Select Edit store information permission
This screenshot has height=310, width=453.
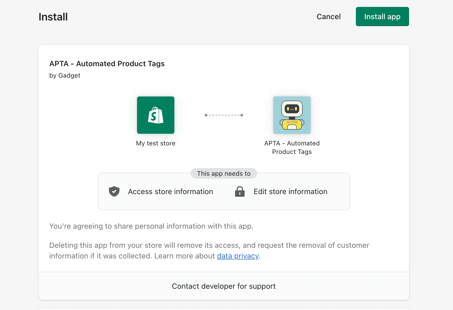[290, 191]
